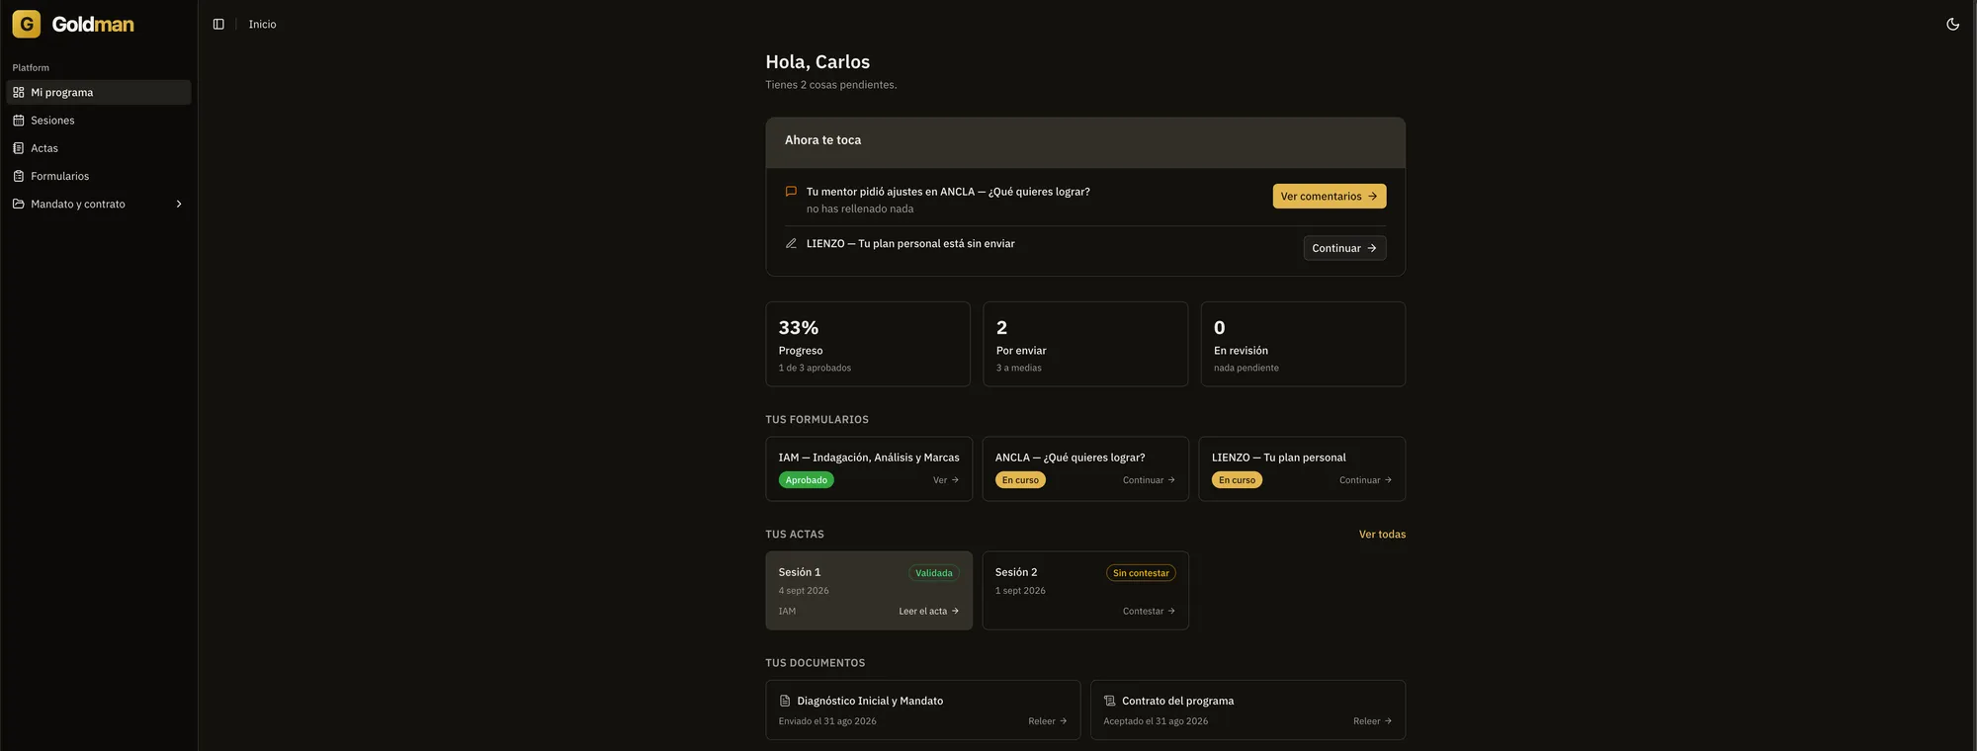Click the Inicio breadcrumb
The height and width of the screenshot is (751, 1977).
pos(262,24)
